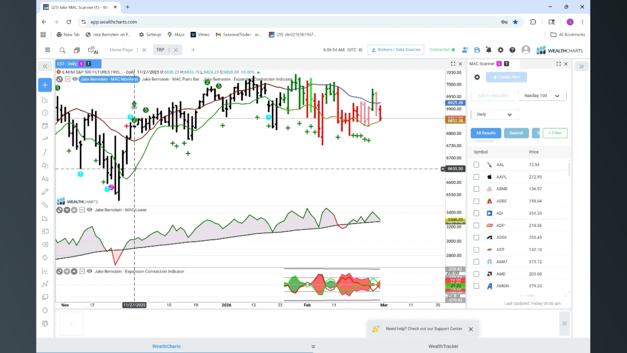Click the search magnifier icon
Image resolution: width=627 pixels, height=353 pixels.
[x=62, y=50]
